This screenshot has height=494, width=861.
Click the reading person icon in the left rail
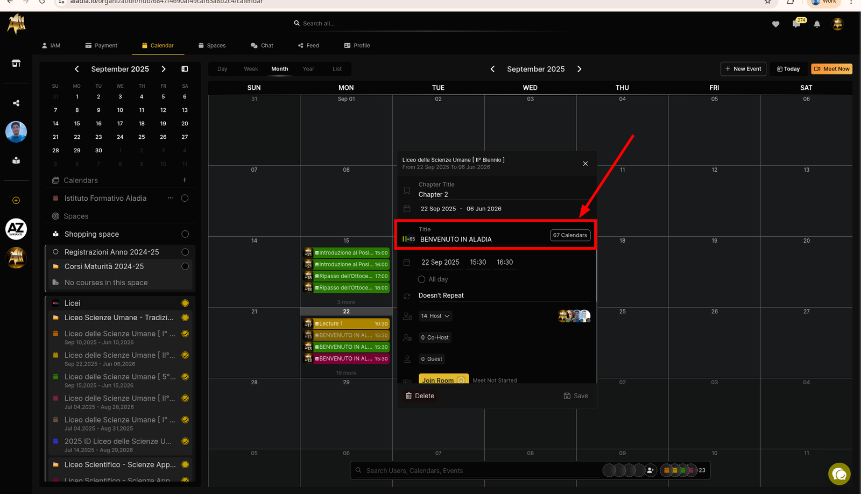(x=16, y=160)
